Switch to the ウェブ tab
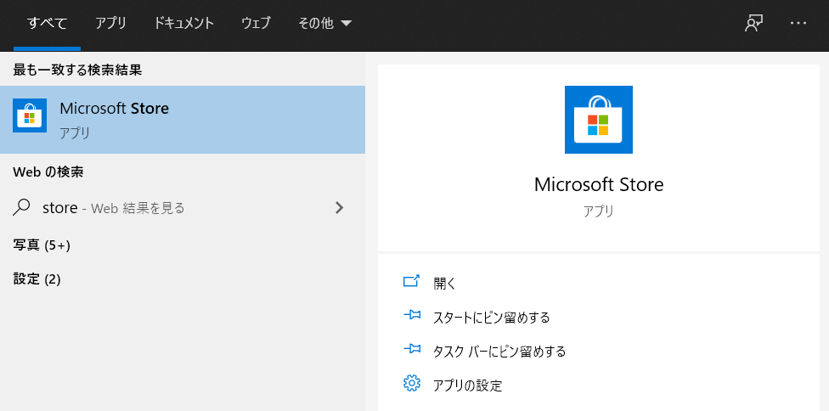The height and width of the screenshot is (411, 829). (x=256, y=24)
